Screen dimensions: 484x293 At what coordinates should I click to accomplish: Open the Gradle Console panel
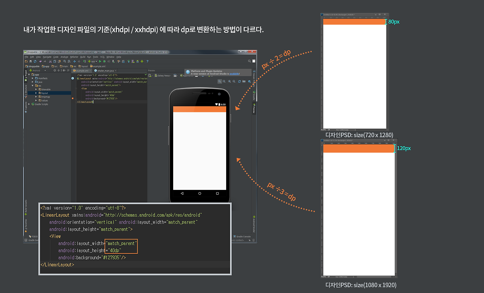point(243,236)
